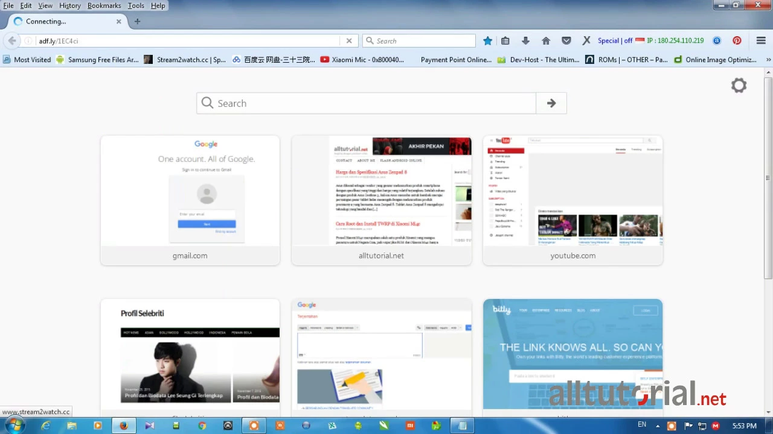Open Windows Explorer folder taskbar icon
This screenshot has width=773, height=434.
tap(71, 426)
